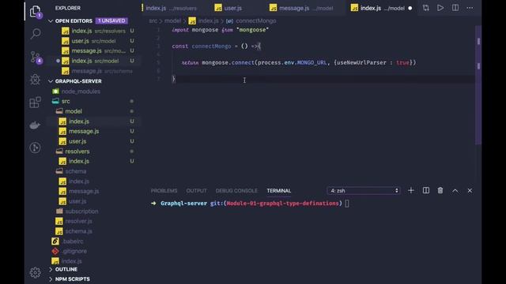Open the Run and Debug view
Screen dimensions: 506x284
pyautogui.click(x=35, y=79)
